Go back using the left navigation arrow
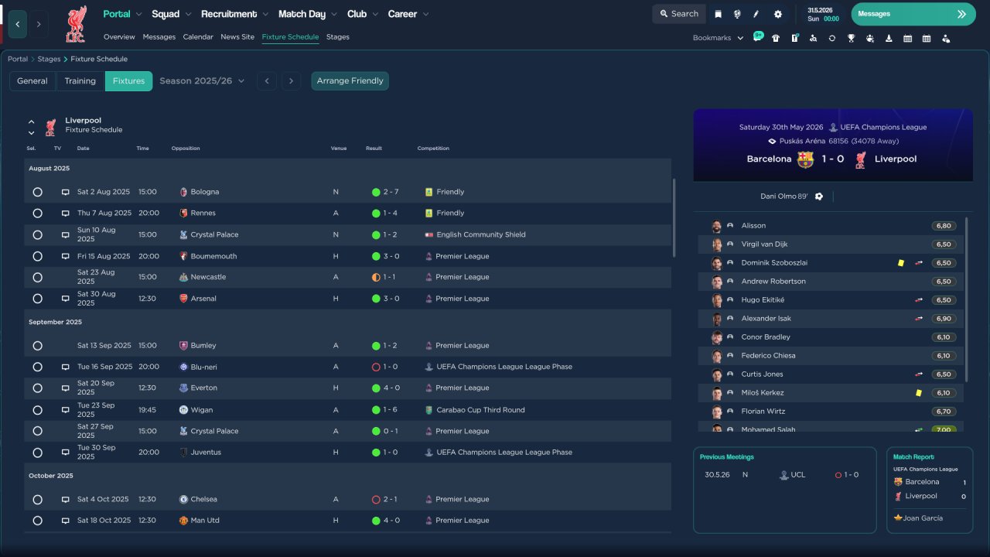 (x=18, y=24)
